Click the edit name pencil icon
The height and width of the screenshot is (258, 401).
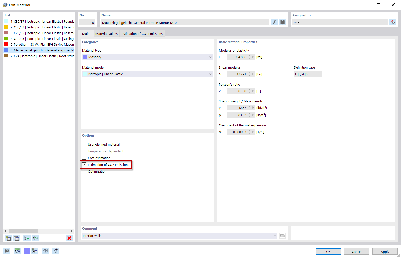[x=274, y=22]
